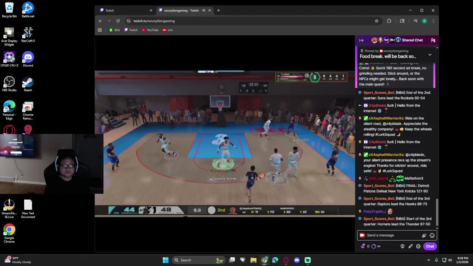Viewport: 473px width, 266px height.
Task: Open the volume speaker tray icon
Action: coord(451,260)
